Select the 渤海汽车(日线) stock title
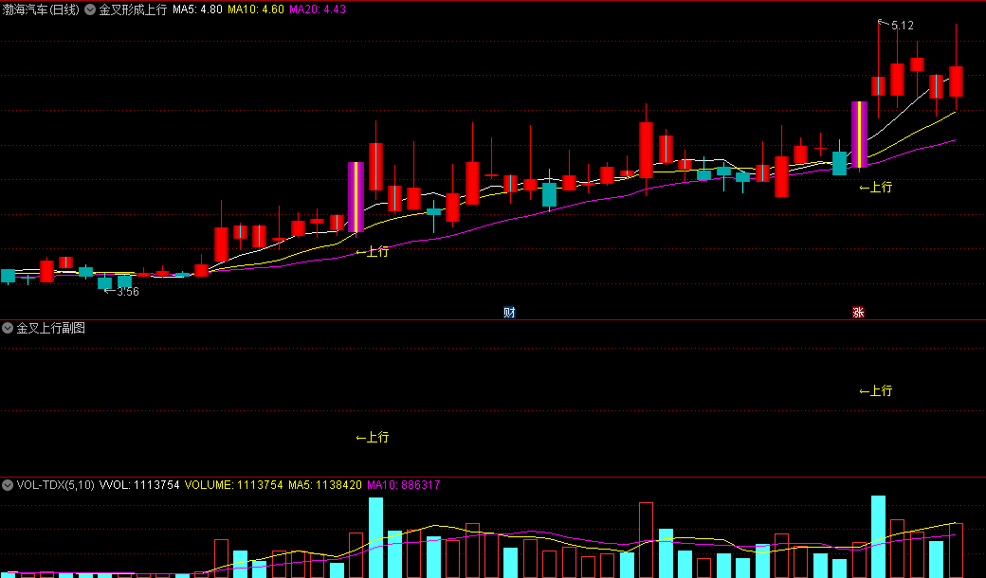Screen dimensions: 986x578 click(x=41, y=9)
